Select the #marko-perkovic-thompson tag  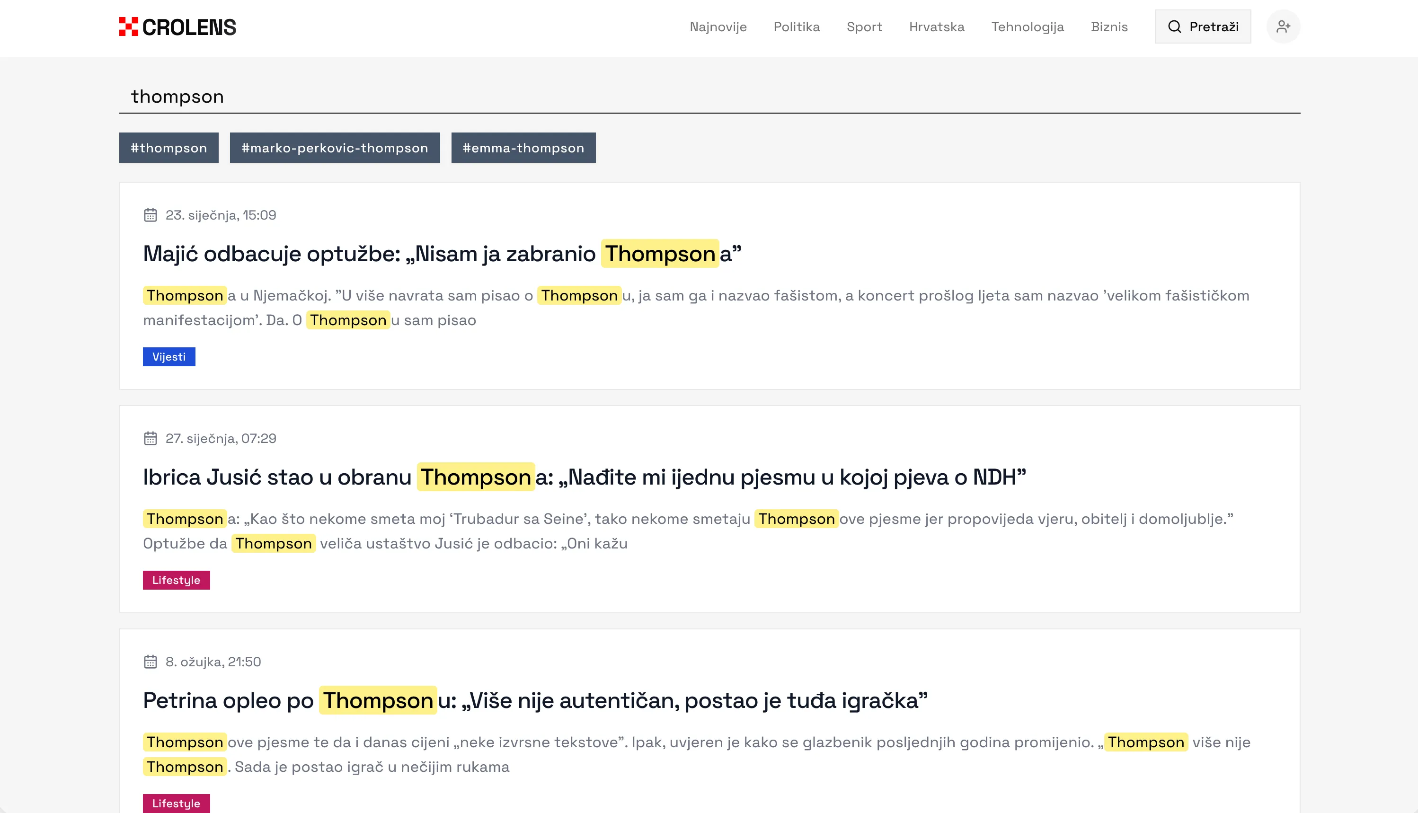click(335, 148)
